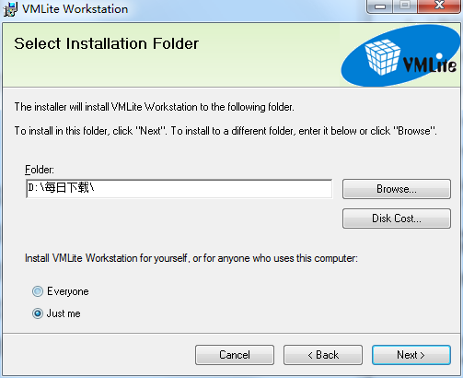The height and width of the screenshot is (378, 463).
Task: Click the VMLite Workstation title bar text
Action: 75,9
